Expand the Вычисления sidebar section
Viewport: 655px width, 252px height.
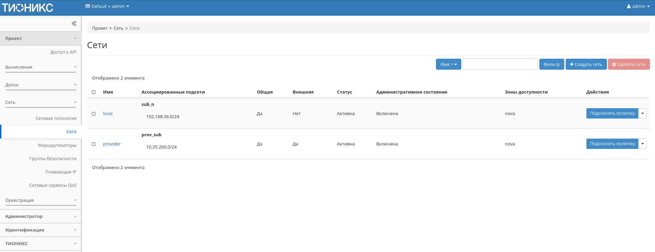(x=41, y=67)
